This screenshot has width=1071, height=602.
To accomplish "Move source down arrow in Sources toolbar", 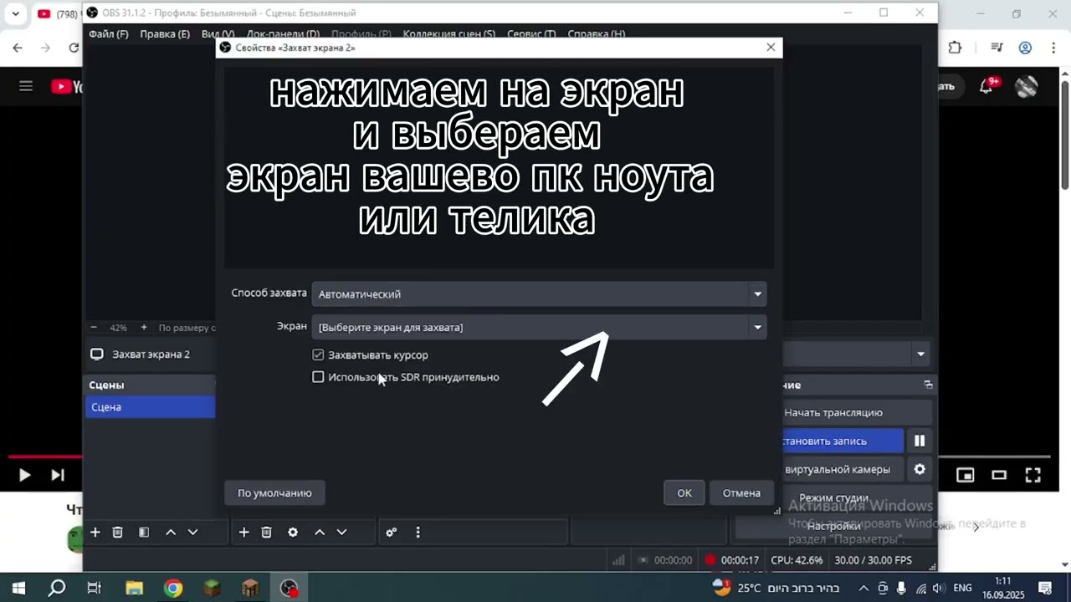I will click(x=341, y=532).
